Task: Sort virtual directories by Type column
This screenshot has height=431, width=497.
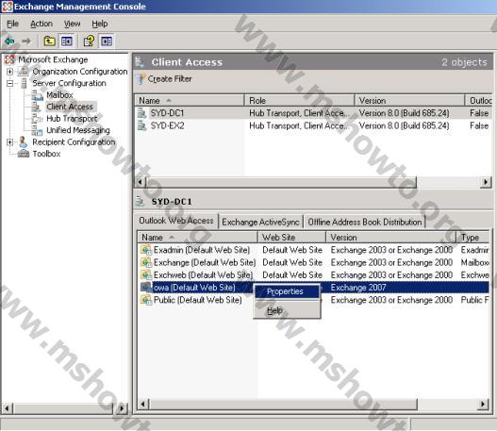Action: click(473, 238)
